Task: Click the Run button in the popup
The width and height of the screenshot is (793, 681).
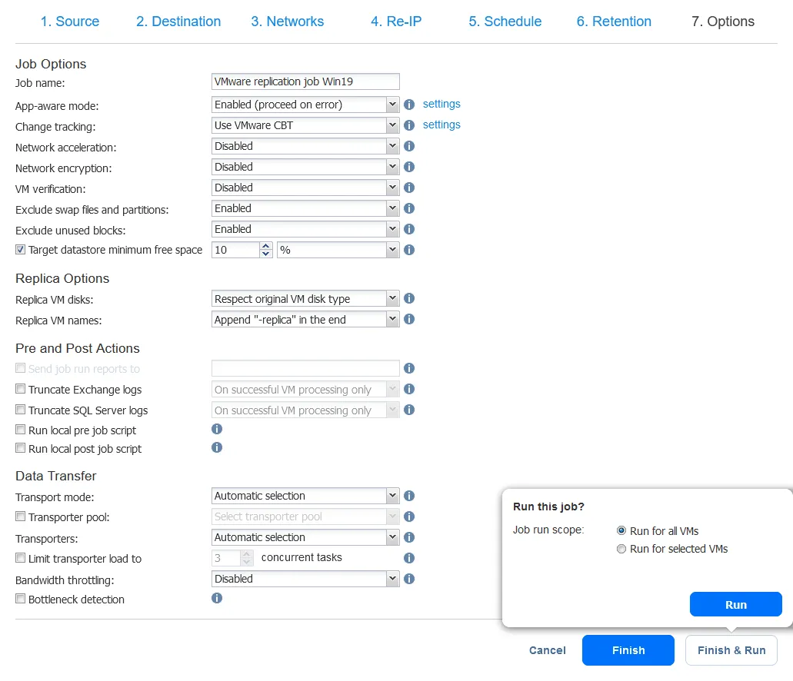Action: click(735, 604)
